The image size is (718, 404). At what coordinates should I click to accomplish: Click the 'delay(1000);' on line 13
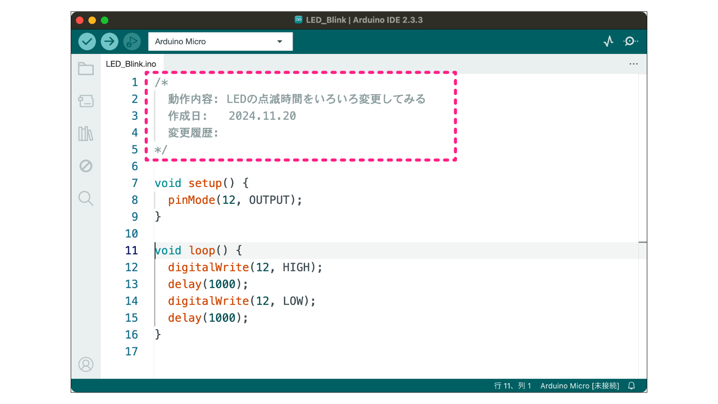coord(208,284)
